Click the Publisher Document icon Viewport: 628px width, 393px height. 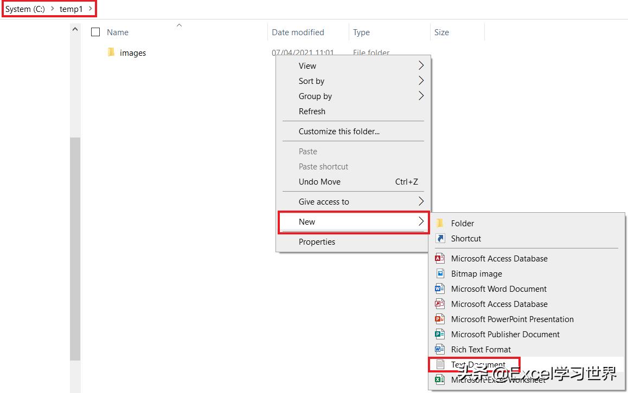click(440, 334)
